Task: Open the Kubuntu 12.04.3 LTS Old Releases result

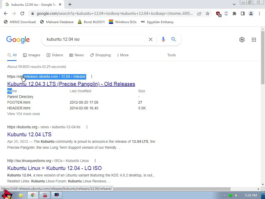Action: (71, 84)
